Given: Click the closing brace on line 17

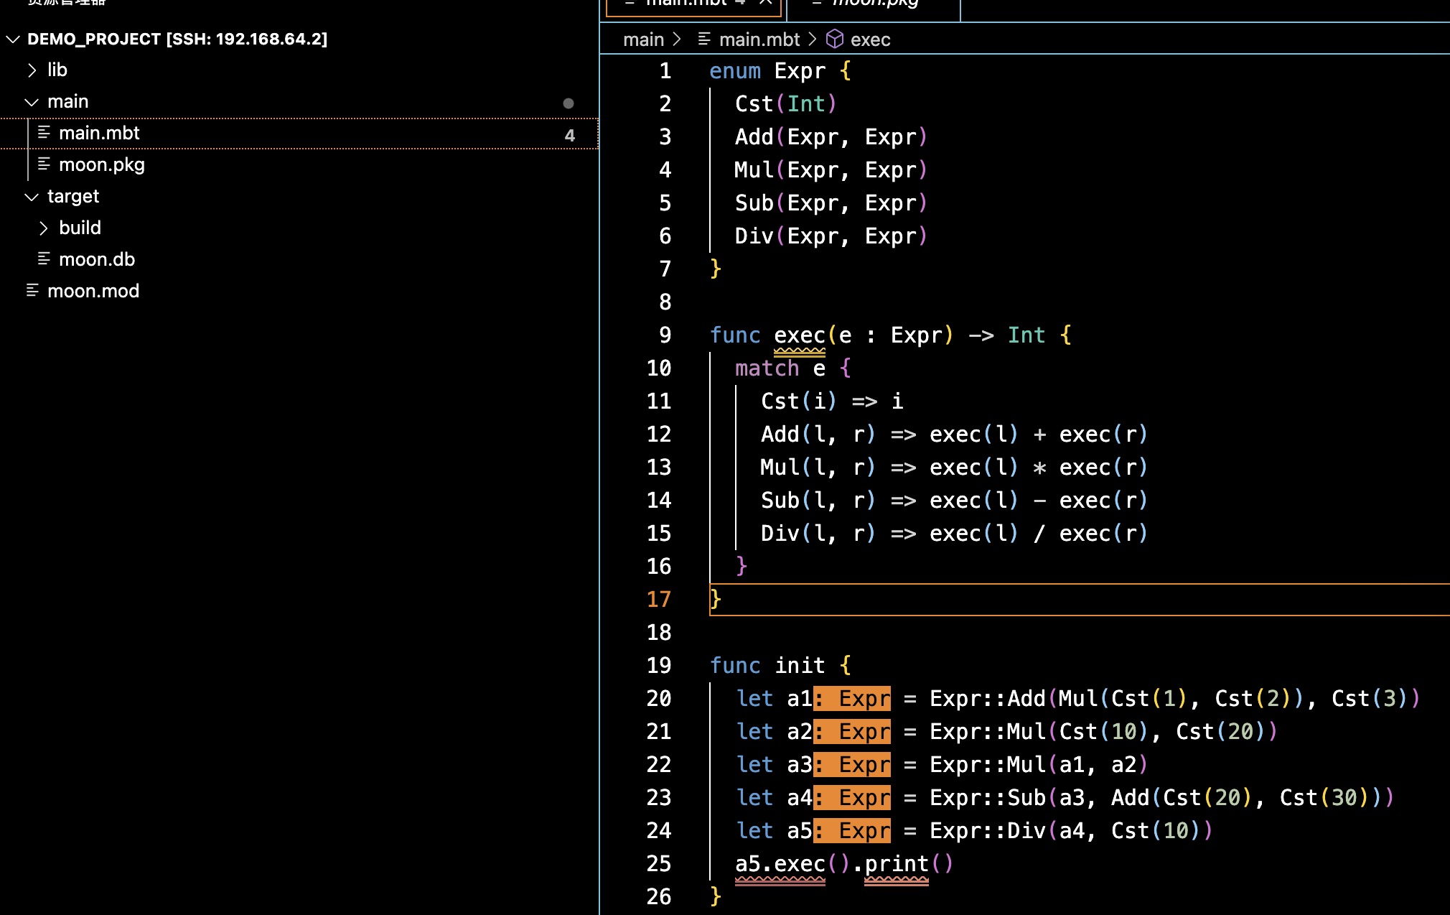Looking at the screenshot, I should 716,599.
